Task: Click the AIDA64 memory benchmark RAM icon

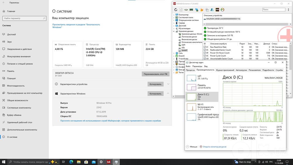Action: click(191, 10)
